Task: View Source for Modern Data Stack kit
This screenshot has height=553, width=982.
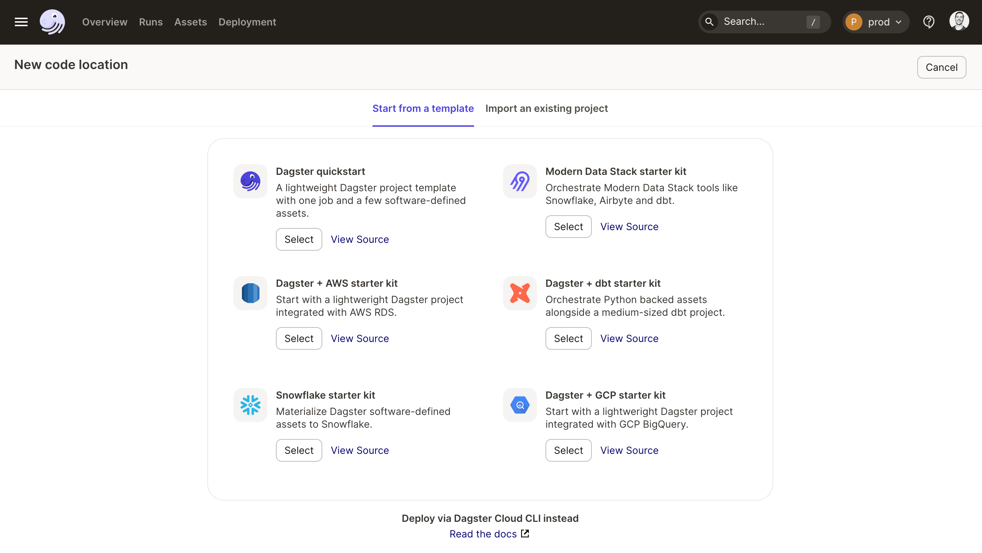Action: (x=629, y=227)
